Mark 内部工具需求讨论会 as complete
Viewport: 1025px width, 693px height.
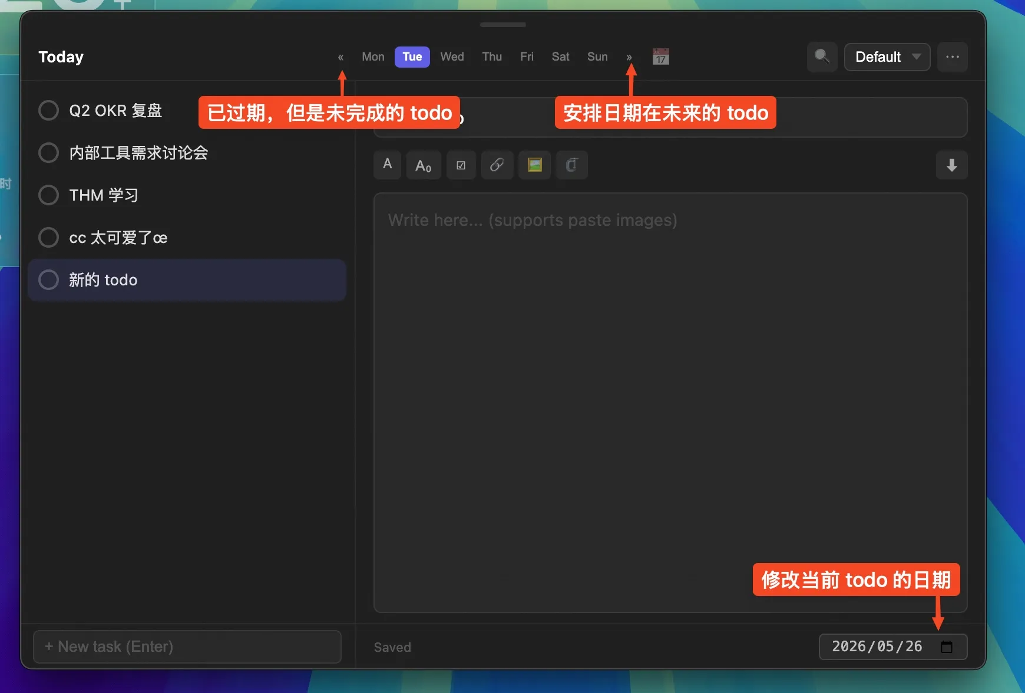point(48,152)
